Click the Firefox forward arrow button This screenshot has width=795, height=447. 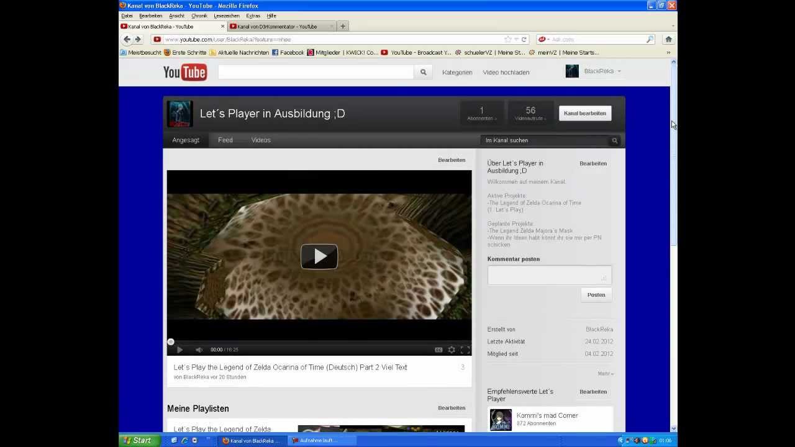pyautogui.click(x=138, y=39)
